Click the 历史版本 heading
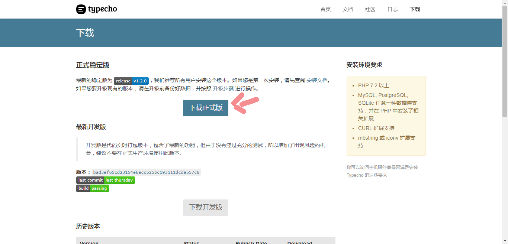The image size is (508, 244). (x=88, y=227)
